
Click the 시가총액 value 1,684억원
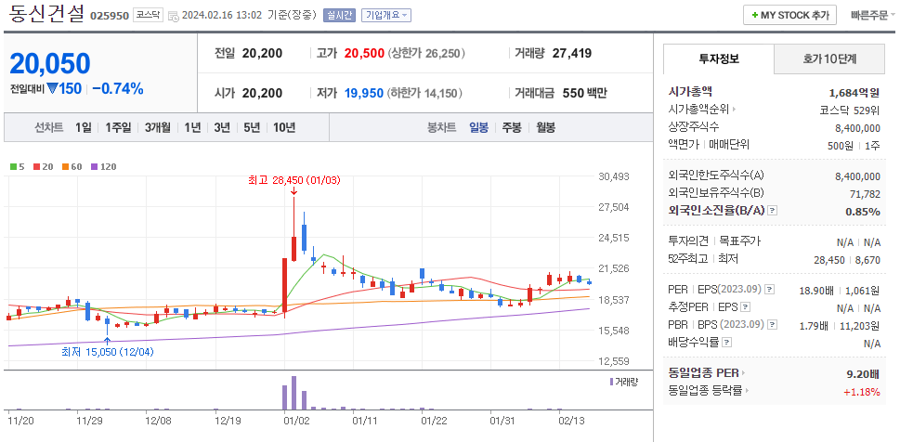point(854,92)
